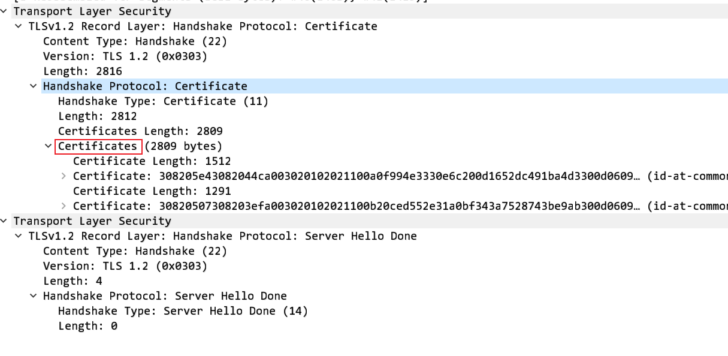Collapse the Certificates (2809 bytes) node
Screen dimensions: 728x356
click(x=49, y=146)
